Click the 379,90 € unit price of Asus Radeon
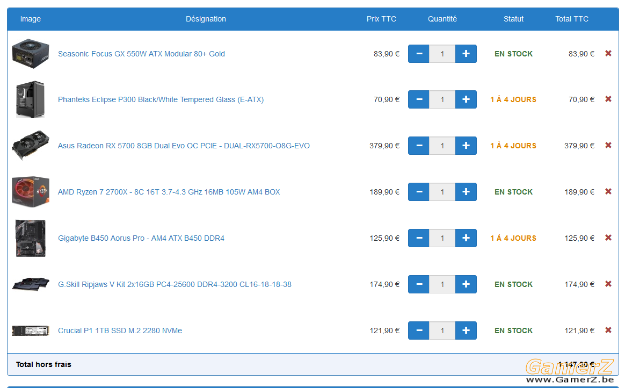This screenshot has height=388, width=625. (x=384, y=146)
